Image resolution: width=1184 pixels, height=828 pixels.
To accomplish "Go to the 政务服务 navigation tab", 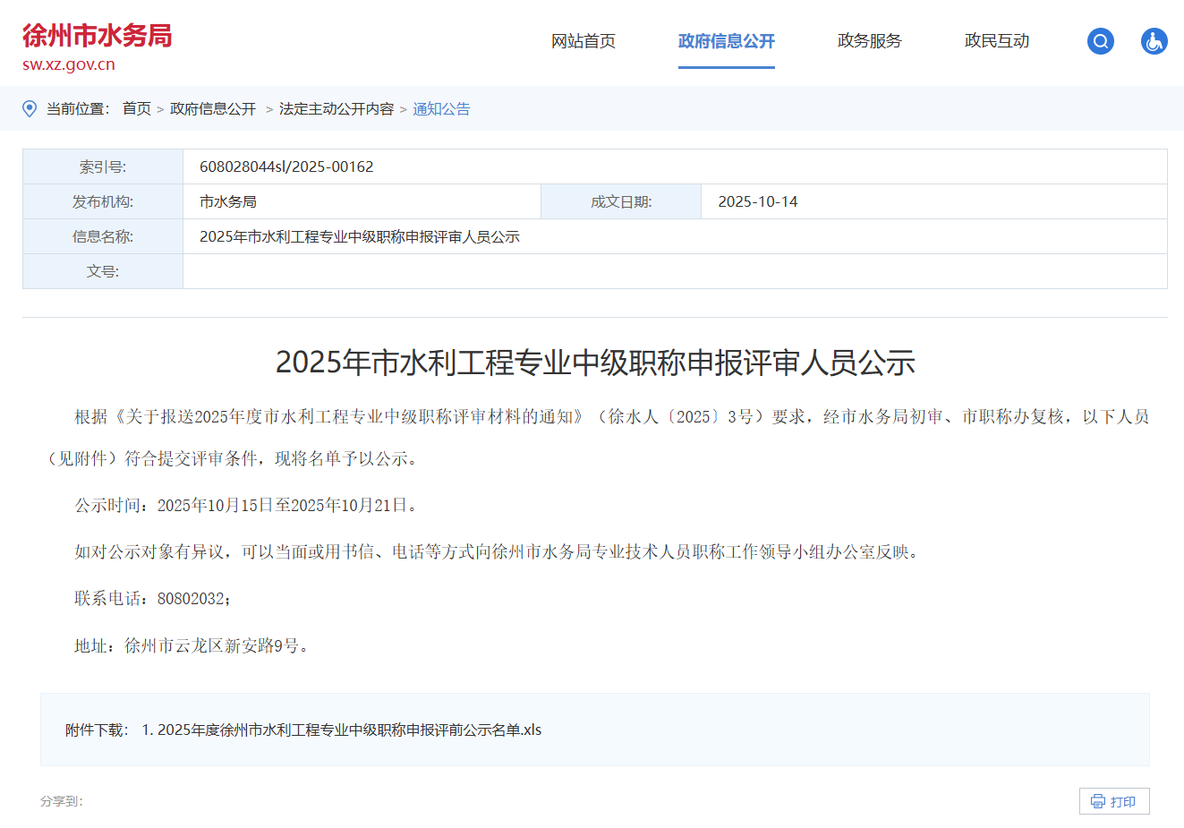I will tap(869, 41).
